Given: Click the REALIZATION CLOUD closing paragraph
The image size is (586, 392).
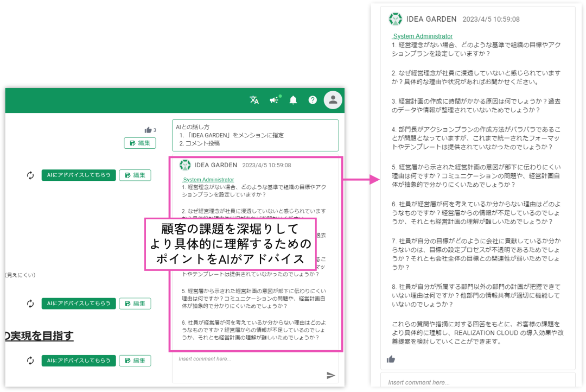Looking at the screenshot, I should point(477,332).
